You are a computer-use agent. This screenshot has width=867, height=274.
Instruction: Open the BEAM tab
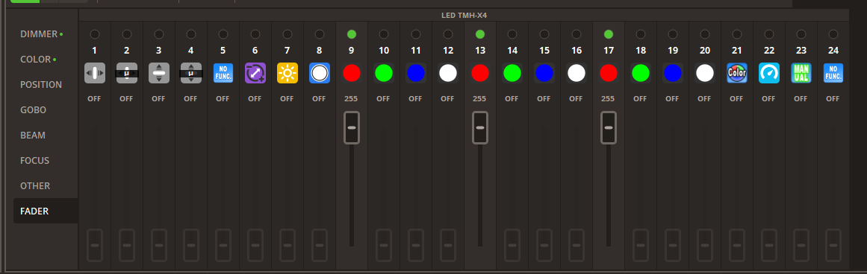coord(46,136)
